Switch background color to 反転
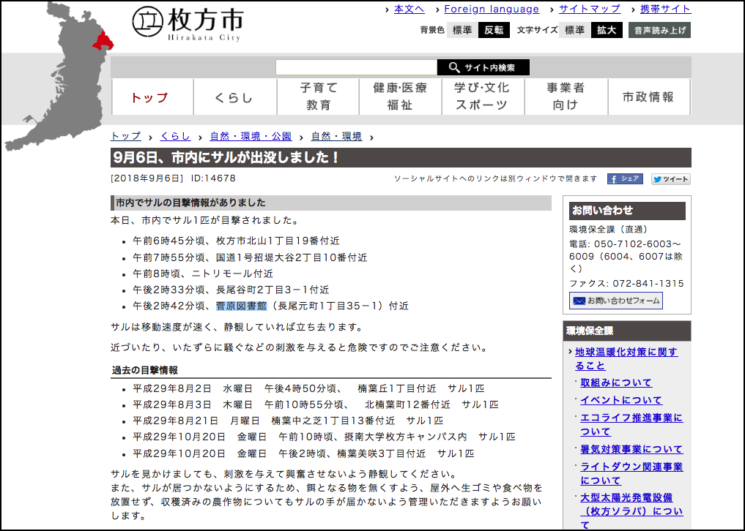Viewport: 745px width, 531px height. (x=493, y=30)
